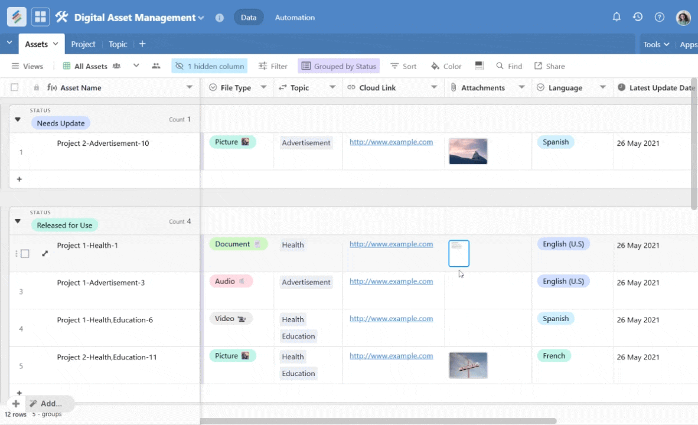The image size is (698, 425).
Task: Open the revision history clock icon
Action: 638,17
